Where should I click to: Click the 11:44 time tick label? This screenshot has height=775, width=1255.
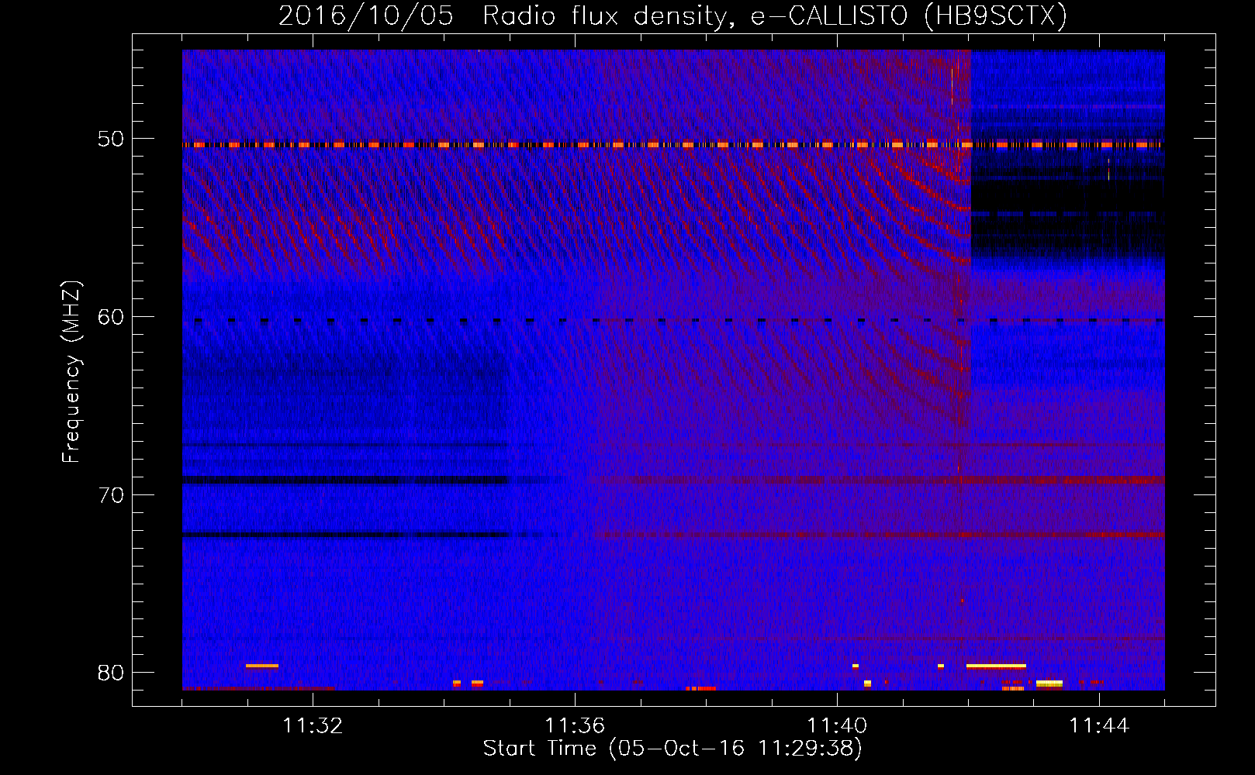pos(1099,725)
